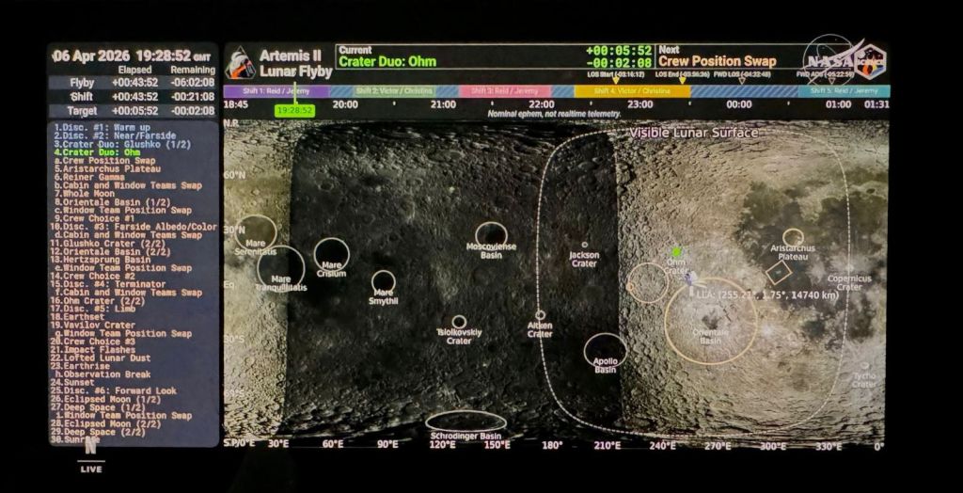Click the LIVE indicator at bottom left
The image size is (963, 493).
click(x=91, y=469)
